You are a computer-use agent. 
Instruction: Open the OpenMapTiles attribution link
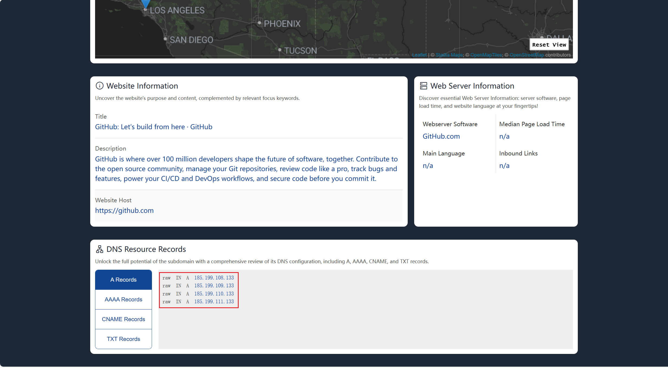coord(486,55)
